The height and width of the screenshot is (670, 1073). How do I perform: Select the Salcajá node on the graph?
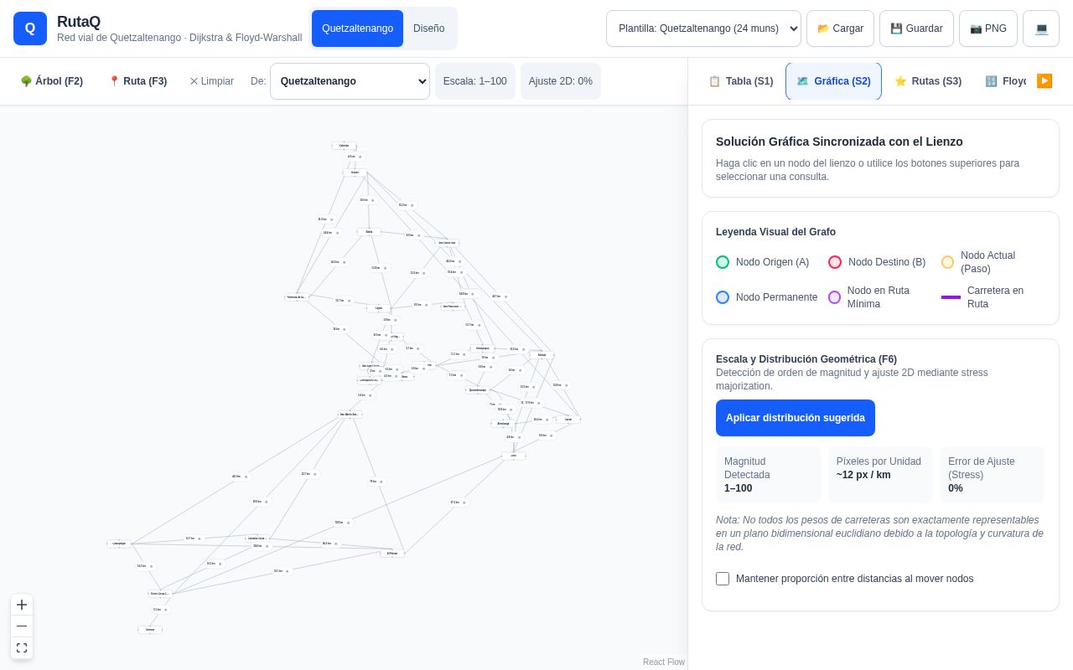click(x=542, y=355)
